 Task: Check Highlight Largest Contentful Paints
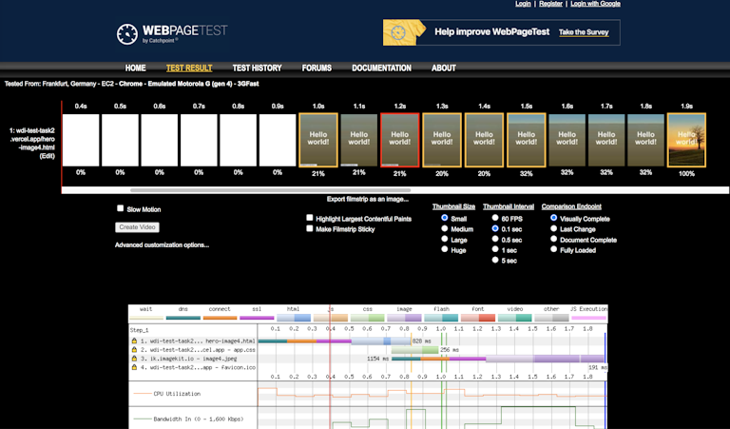310,218
